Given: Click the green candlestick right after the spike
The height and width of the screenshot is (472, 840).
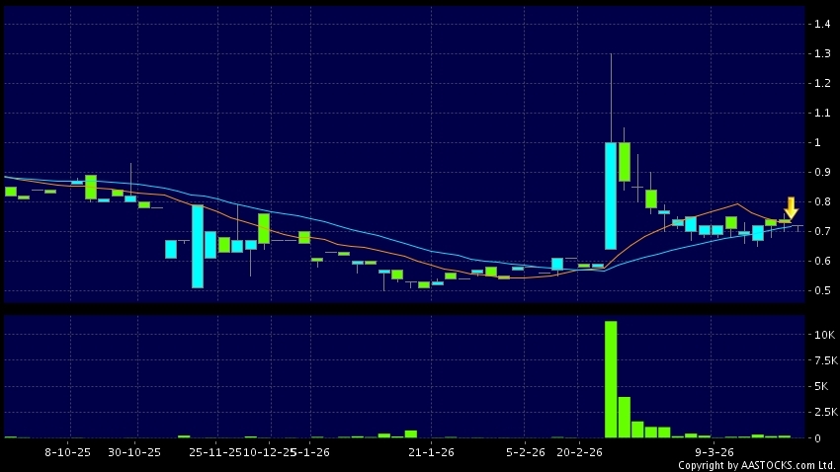Looking at the screenshot, I should click(x=625, y=162).
